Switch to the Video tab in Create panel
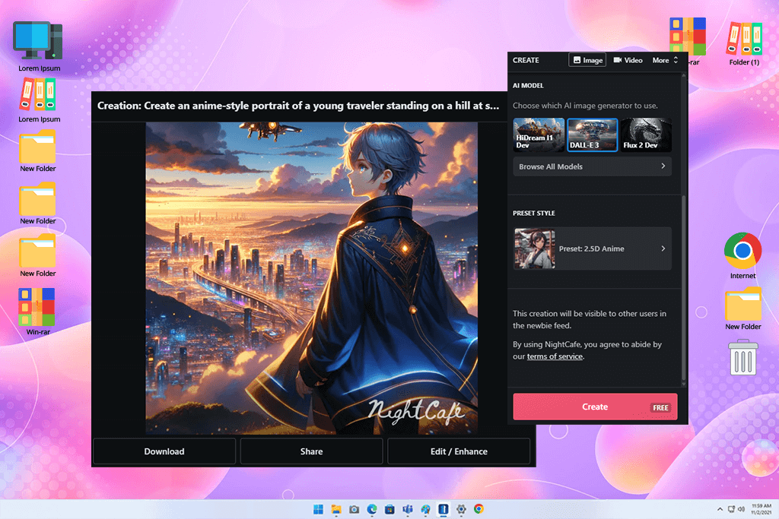Screen dimensions: 779x519 [628, 60]
